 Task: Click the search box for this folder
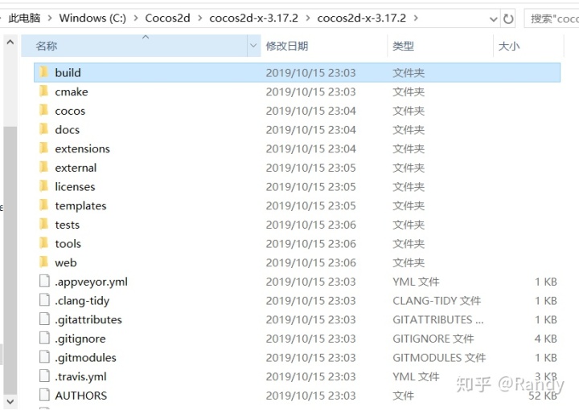tap(552, 18)
